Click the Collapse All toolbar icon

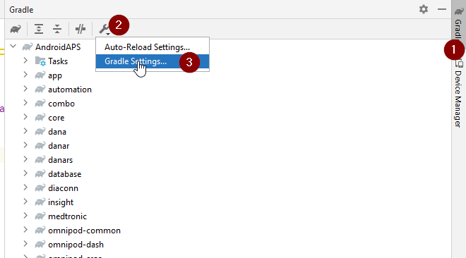point(57,29)
